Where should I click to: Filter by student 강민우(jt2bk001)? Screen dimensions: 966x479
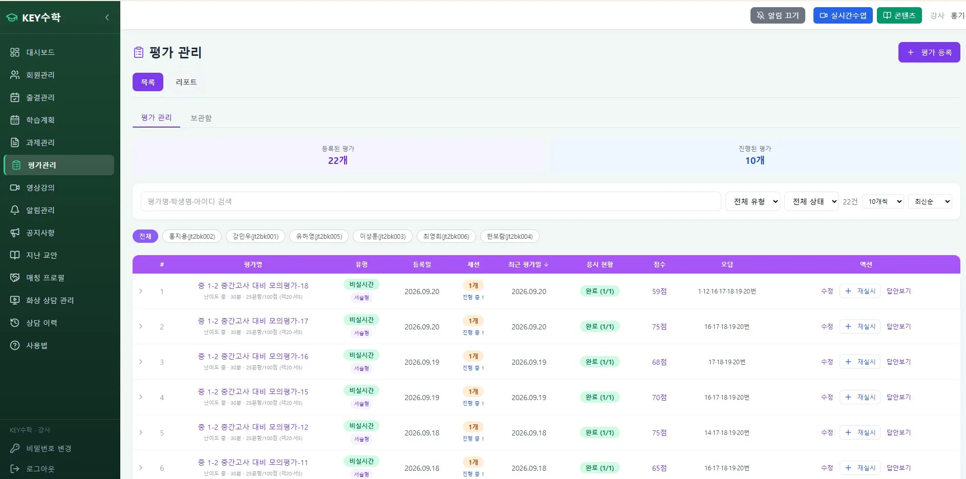point(255,236)
